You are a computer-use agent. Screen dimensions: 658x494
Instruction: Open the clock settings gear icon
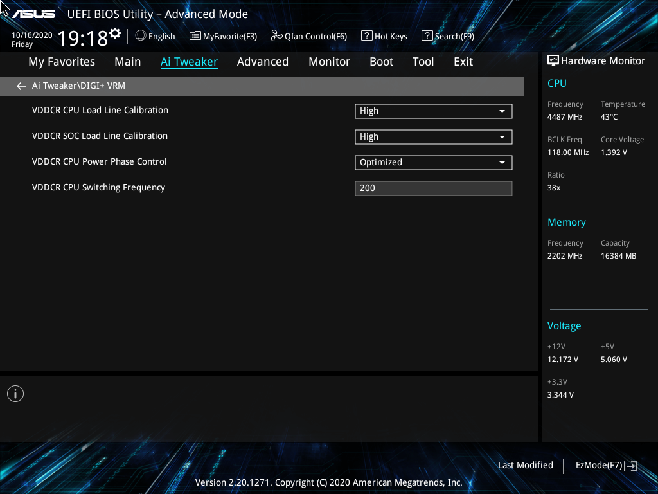point(114,33)
